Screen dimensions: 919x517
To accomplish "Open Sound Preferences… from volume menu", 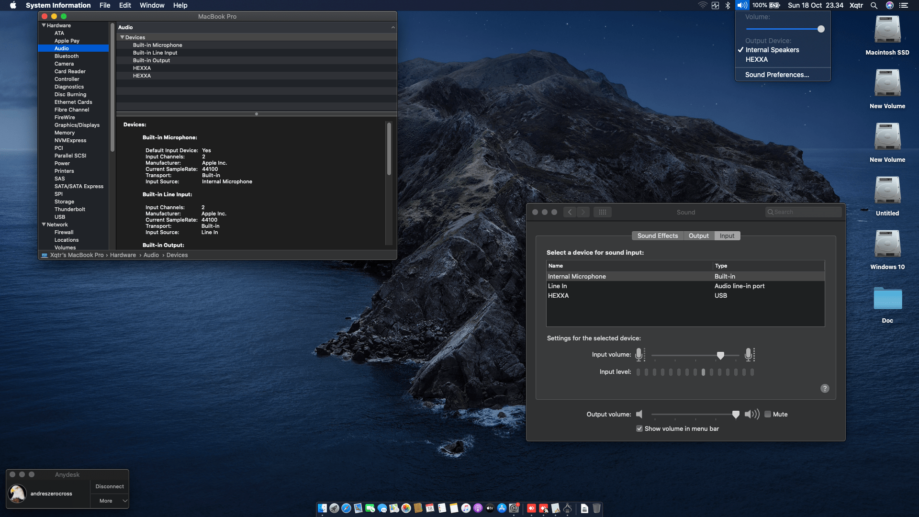I will click(x=783, y=75).
